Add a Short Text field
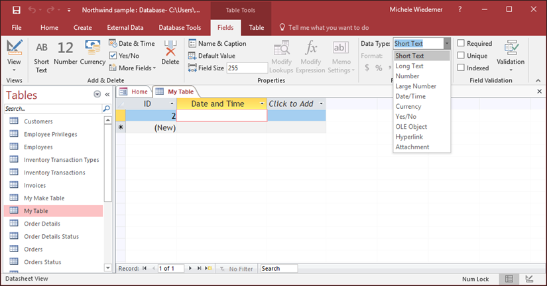The height and width of the screenshot is (286, 547). click(x=41, y=57)
